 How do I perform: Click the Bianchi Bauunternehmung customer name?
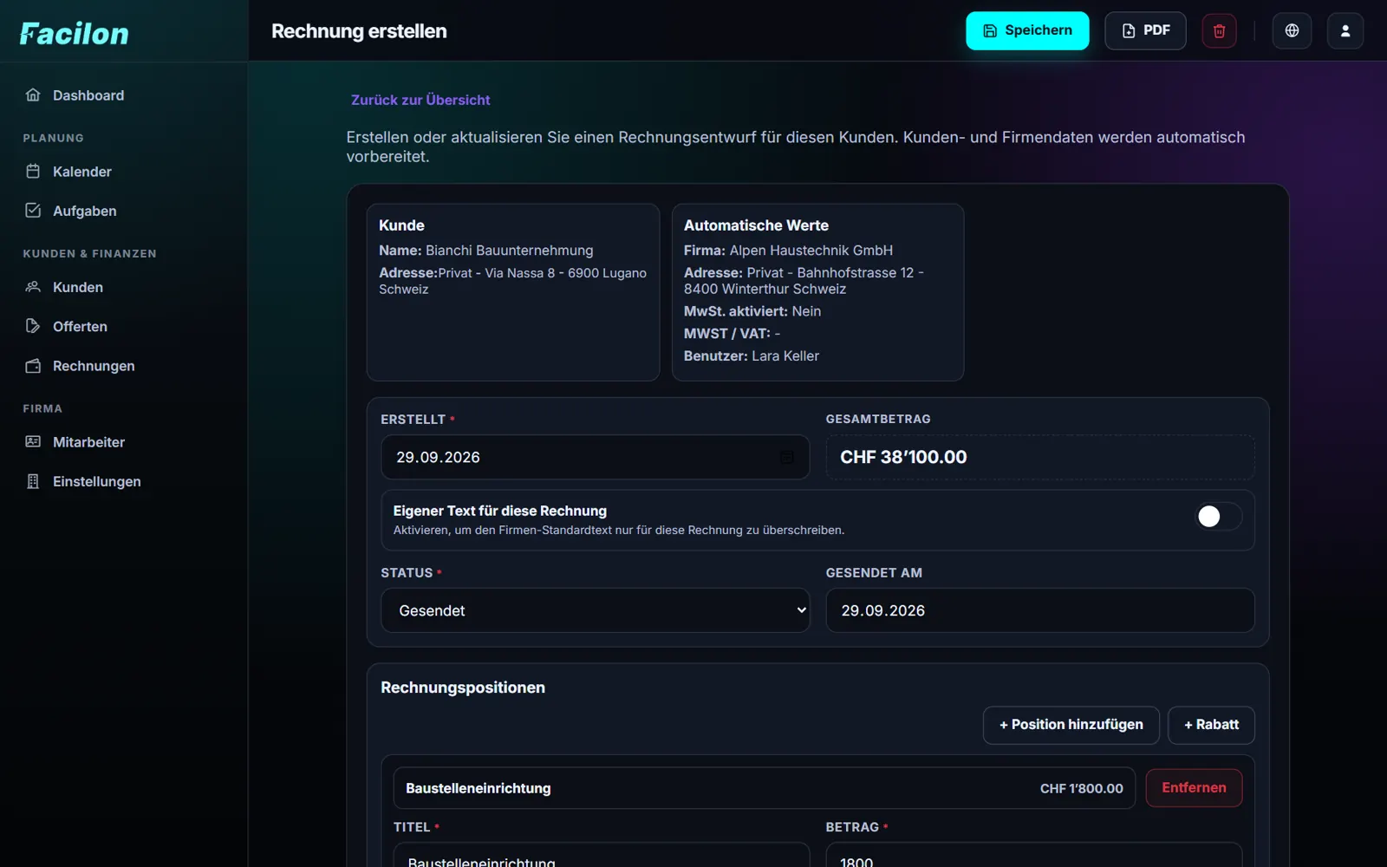509,251
